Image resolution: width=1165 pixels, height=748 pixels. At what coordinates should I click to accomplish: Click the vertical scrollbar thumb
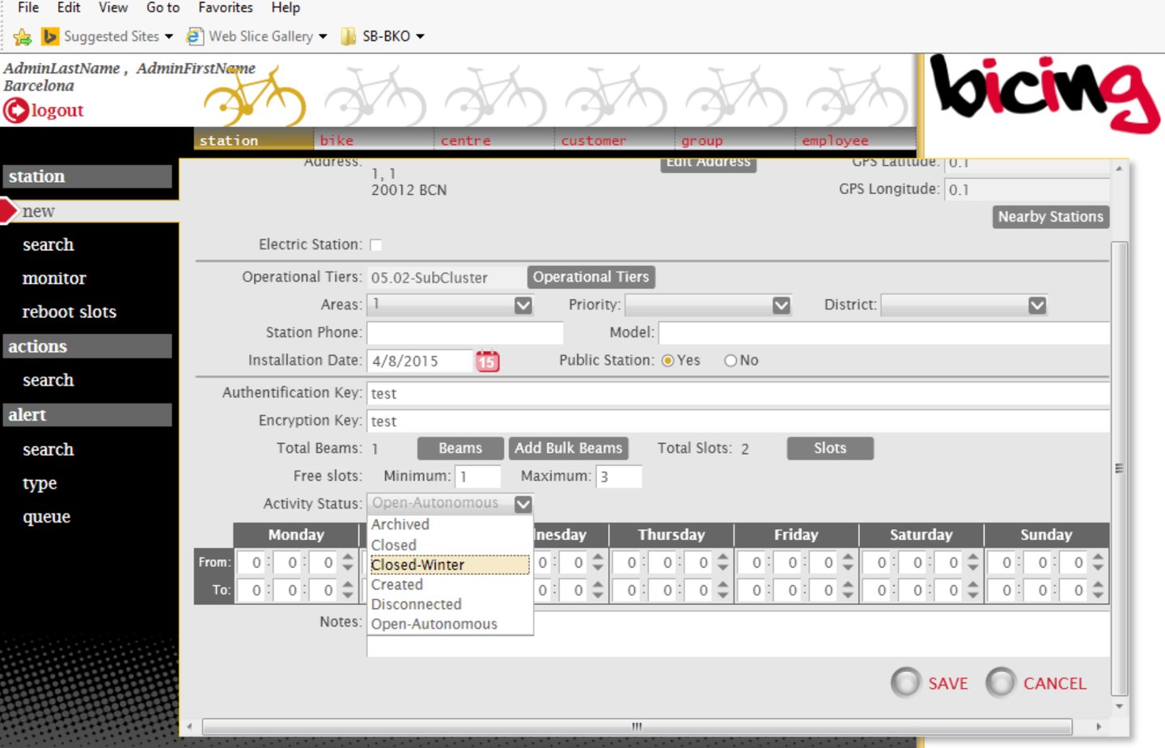(x=1120, y=468)
